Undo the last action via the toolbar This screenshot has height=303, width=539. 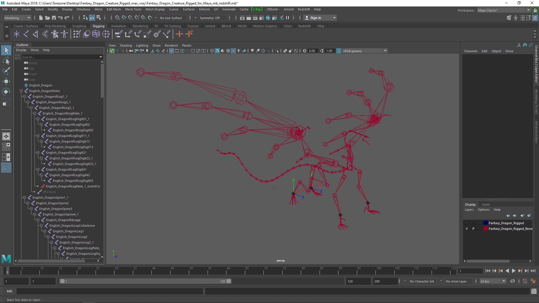60,18
